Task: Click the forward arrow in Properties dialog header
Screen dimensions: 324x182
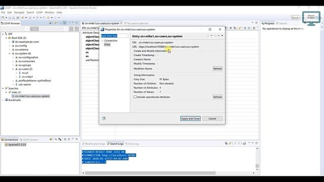Action: [215, 36]
